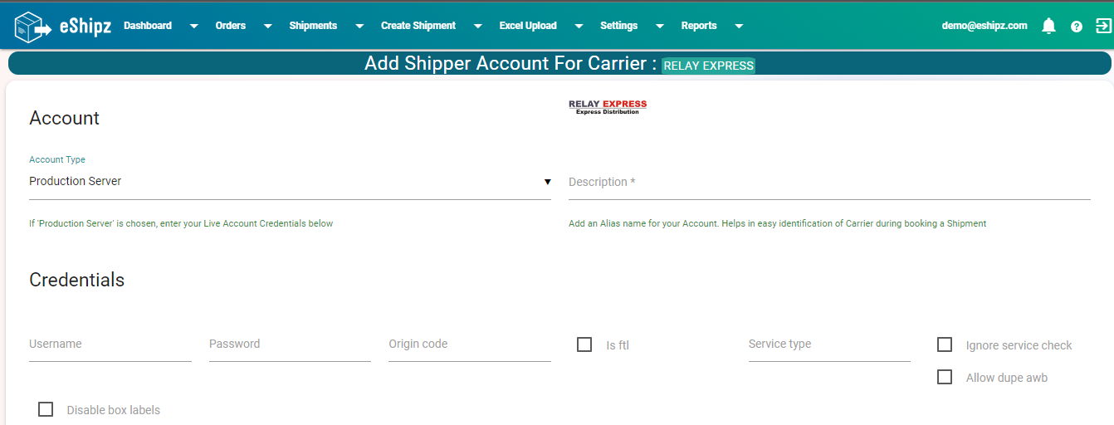
Task: Open the notifications bell
Action: point(1048,26)
